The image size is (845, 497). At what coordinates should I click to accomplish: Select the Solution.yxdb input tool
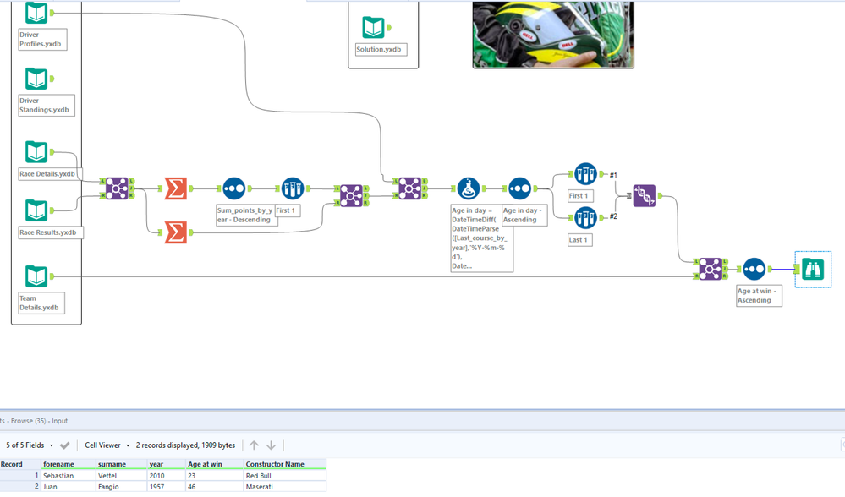point(373,27)
